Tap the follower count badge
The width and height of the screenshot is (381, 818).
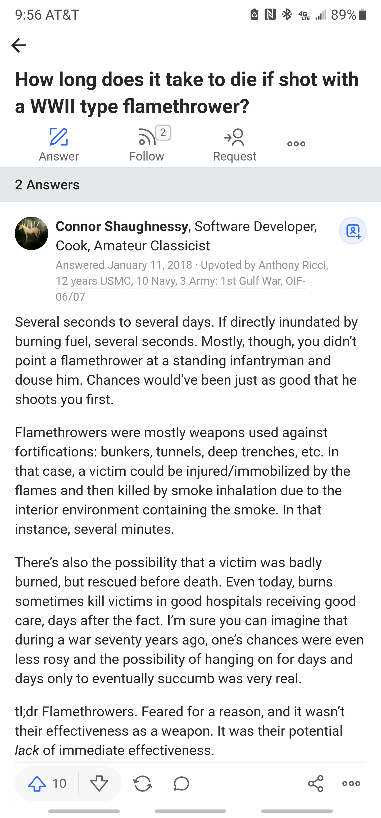pyautogui.click(x=163, y=132)
